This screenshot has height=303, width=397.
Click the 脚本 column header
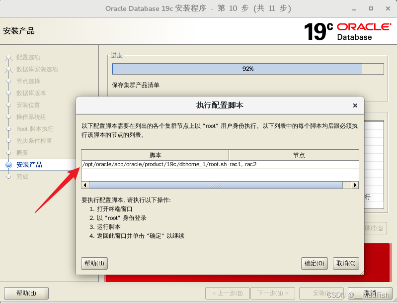(x=155, y=155)
